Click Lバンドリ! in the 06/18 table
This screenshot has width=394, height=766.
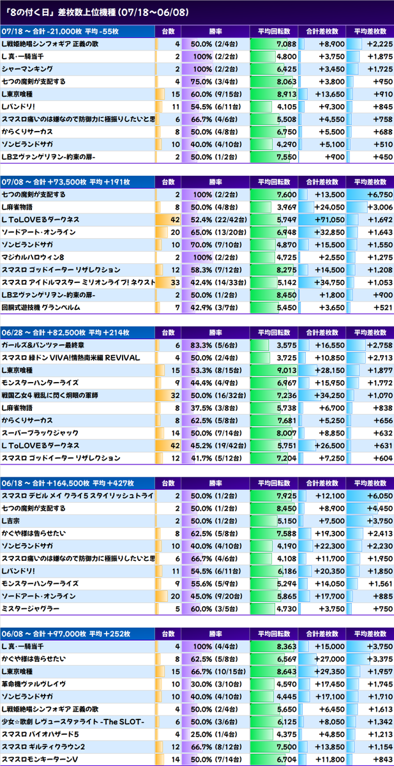pos(19,571)
